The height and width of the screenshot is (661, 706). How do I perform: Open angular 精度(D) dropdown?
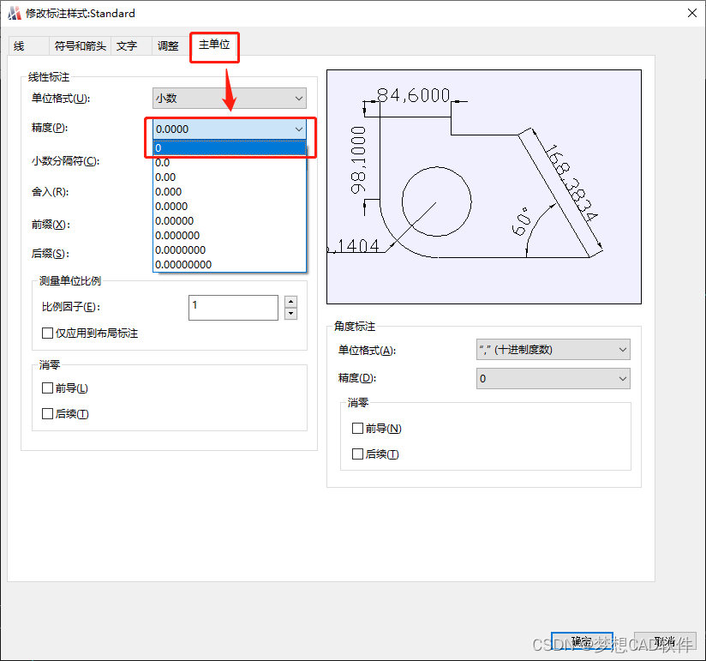pyautogui.click(x=553, y=378)
